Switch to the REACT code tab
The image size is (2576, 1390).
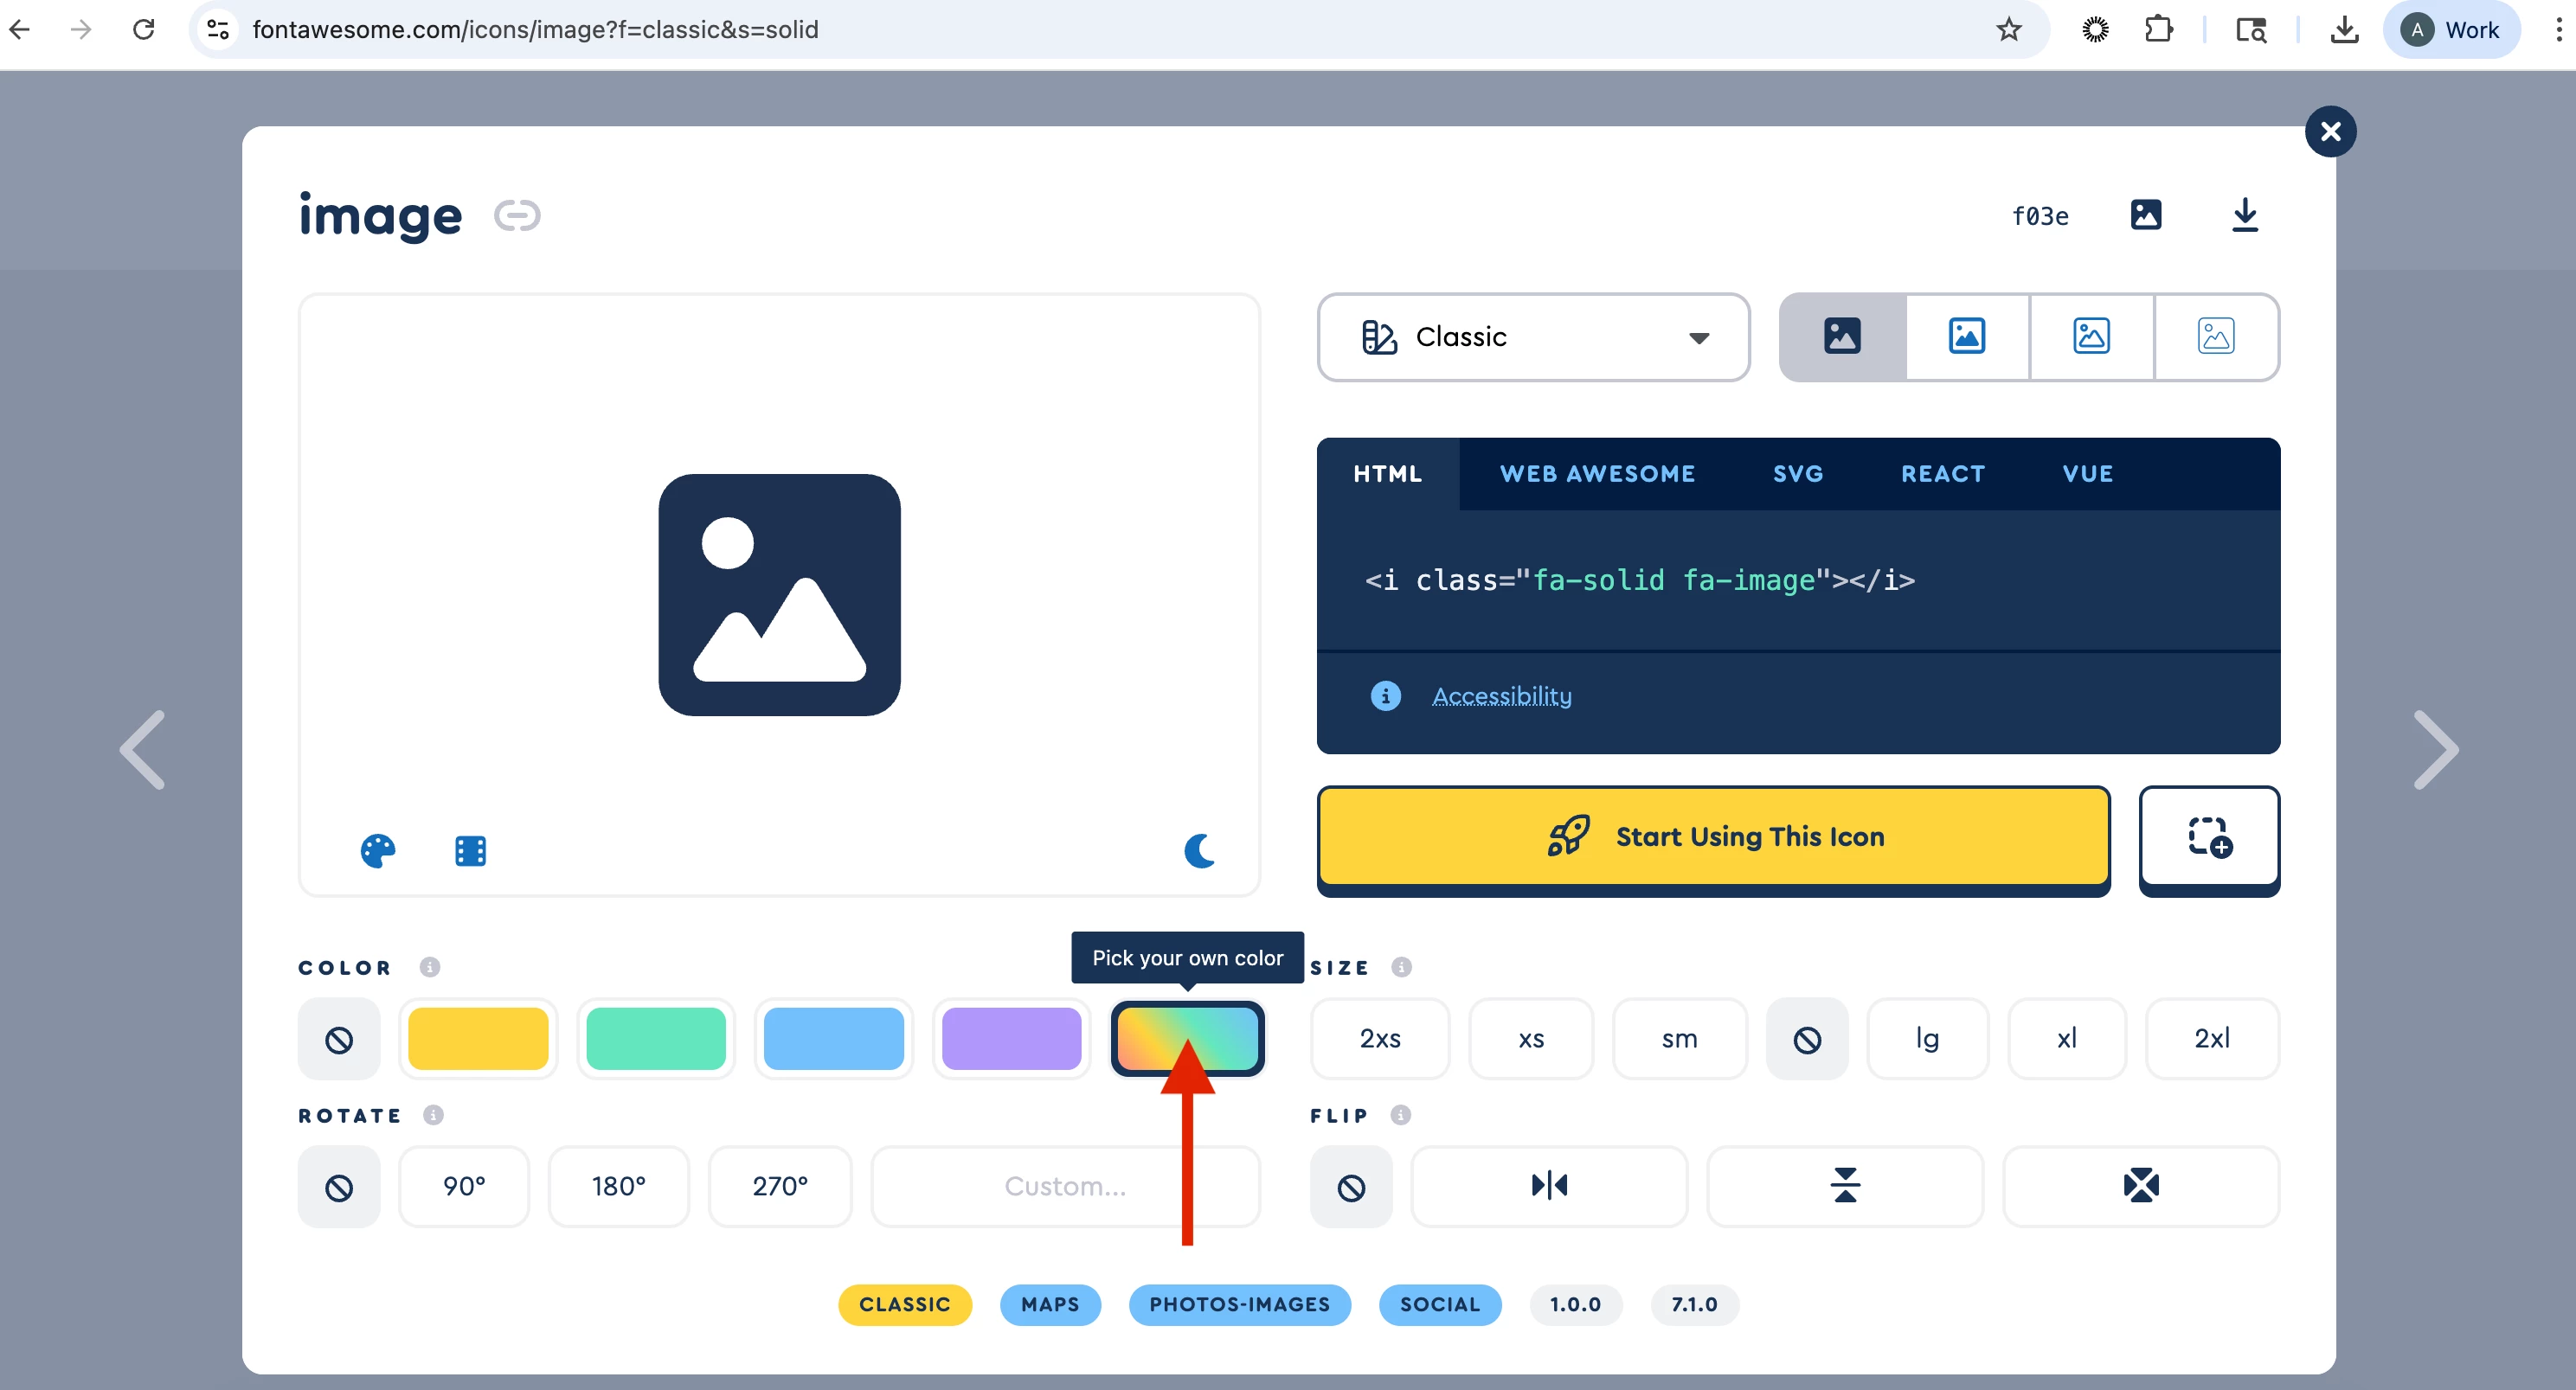click(1942, 474)
